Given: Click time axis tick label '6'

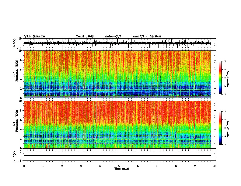Looking at the screenshot, I should (138, 166).
